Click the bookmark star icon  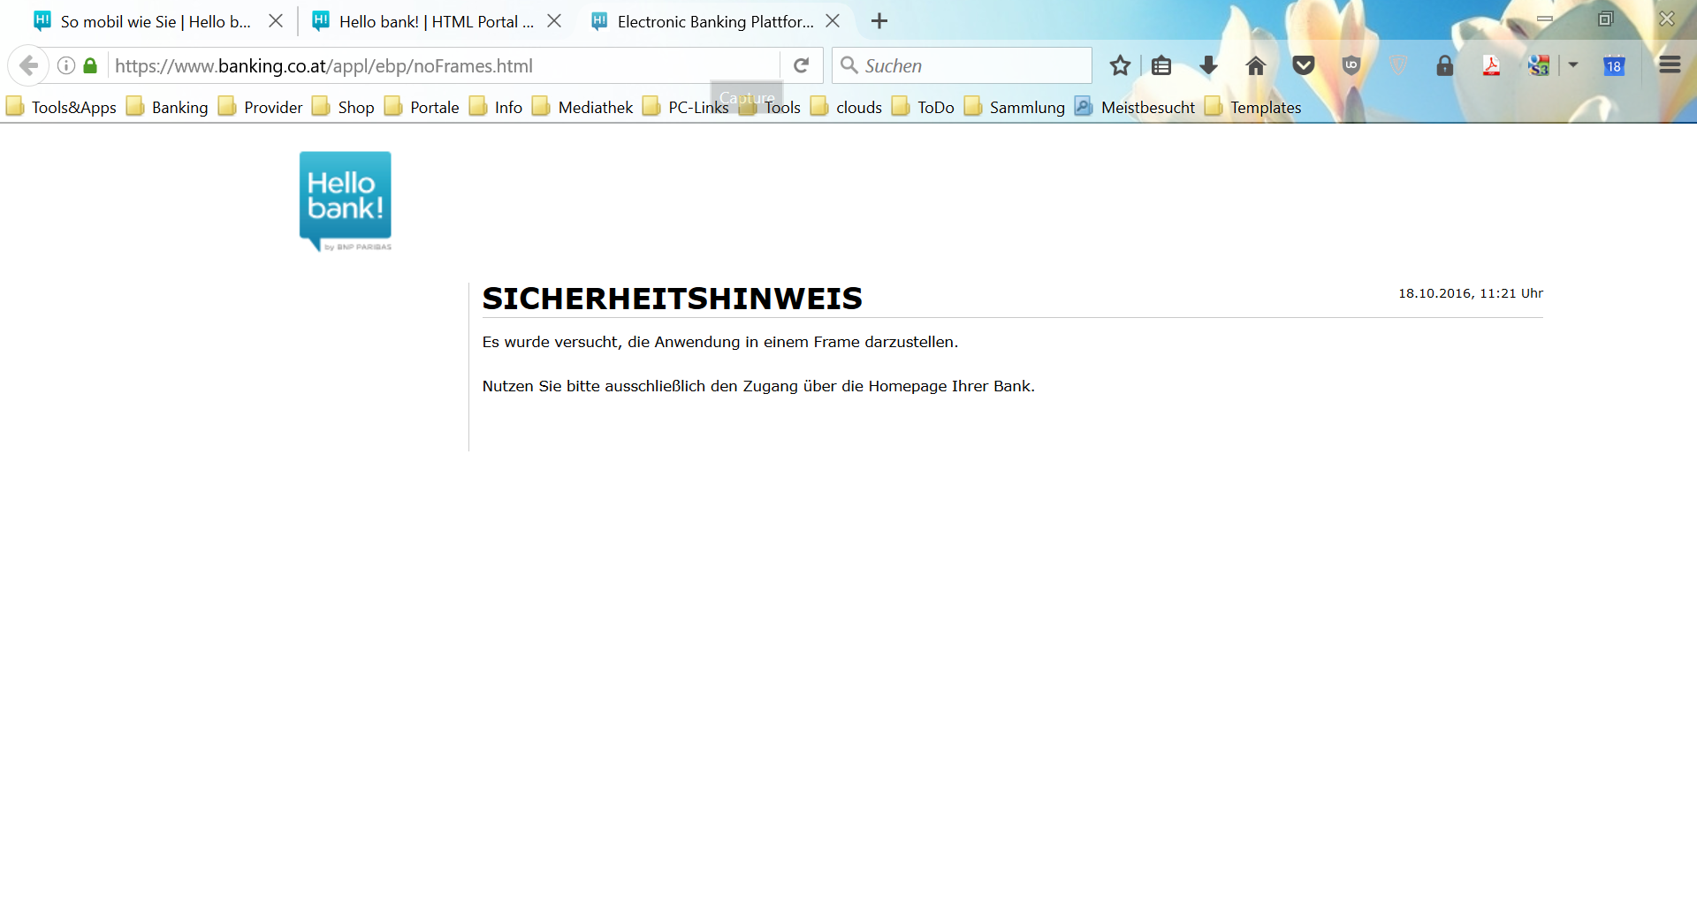[x=1120, y=65]
